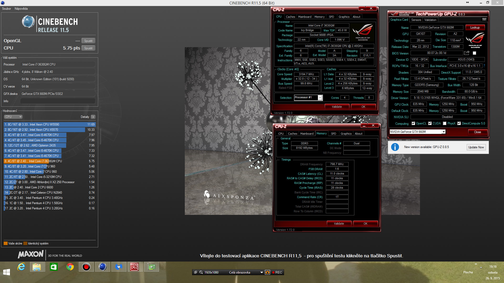504x283 pixels.
Task: Minimize the lower CPU-Z Memory window
Action: point(364,126)
